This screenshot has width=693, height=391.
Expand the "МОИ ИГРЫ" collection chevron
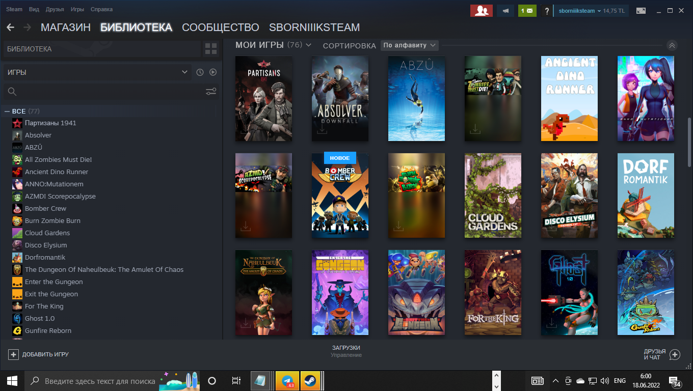pos(308,45)
